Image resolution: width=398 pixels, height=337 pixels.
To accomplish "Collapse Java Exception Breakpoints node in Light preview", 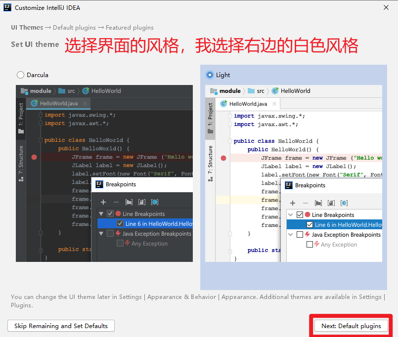I will [x=291, y=235].
